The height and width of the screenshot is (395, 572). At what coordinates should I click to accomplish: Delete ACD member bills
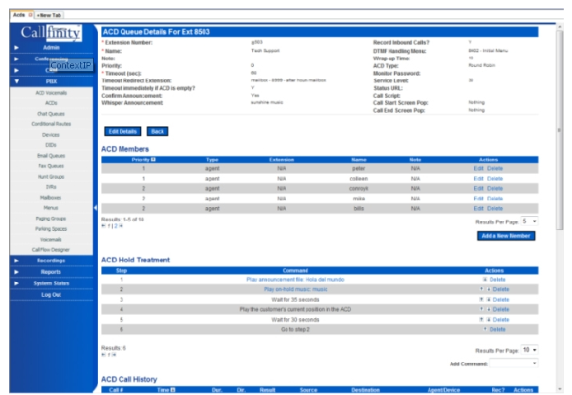[495, 209]
